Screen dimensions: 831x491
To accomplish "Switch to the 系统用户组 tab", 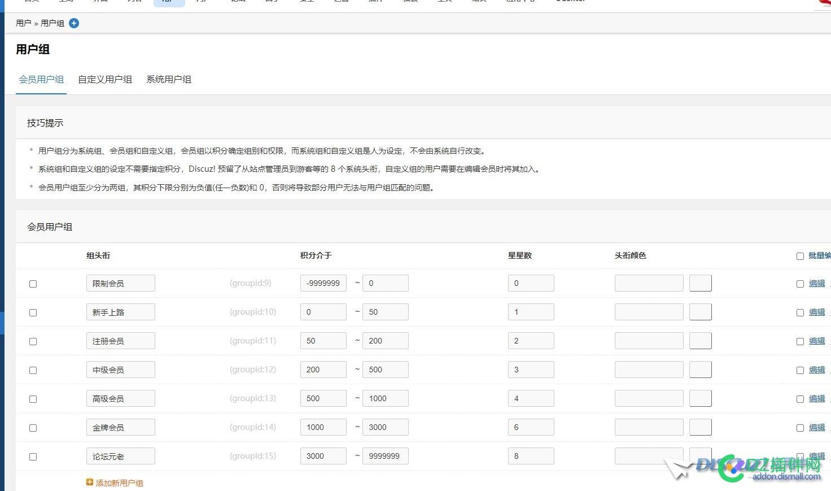I will click(x=169, y=80).
